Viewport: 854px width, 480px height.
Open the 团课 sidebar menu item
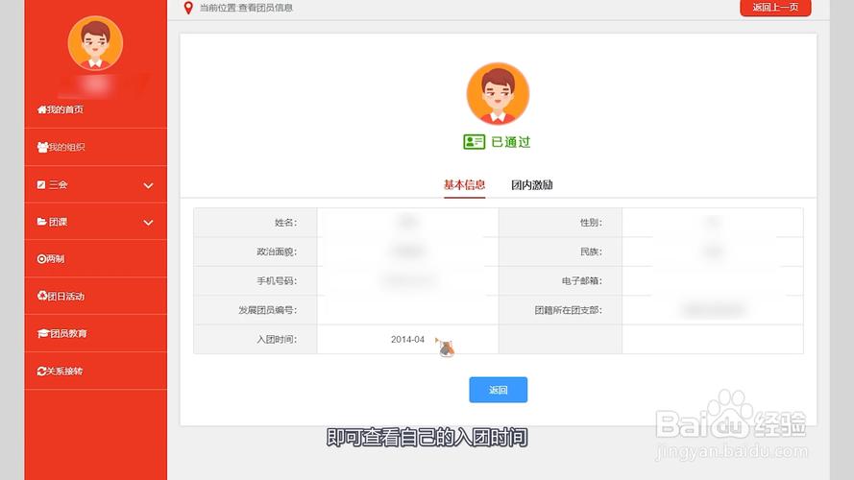point(95,222)
